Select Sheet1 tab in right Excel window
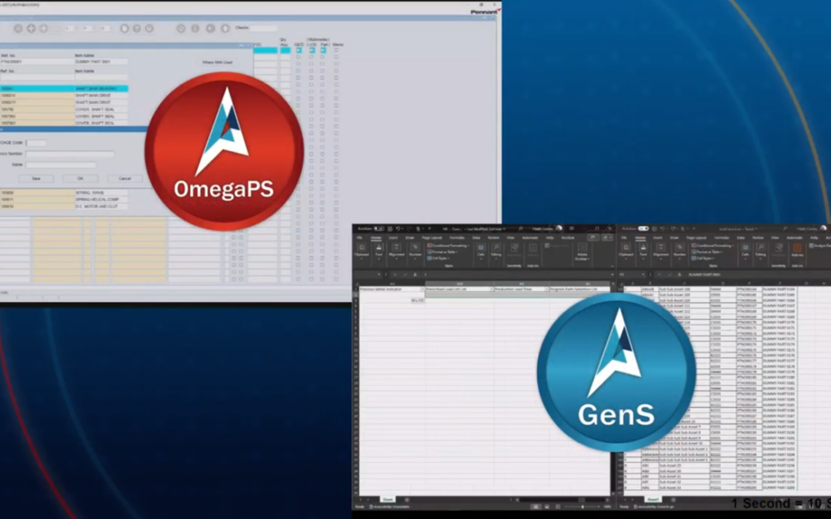 653,500
